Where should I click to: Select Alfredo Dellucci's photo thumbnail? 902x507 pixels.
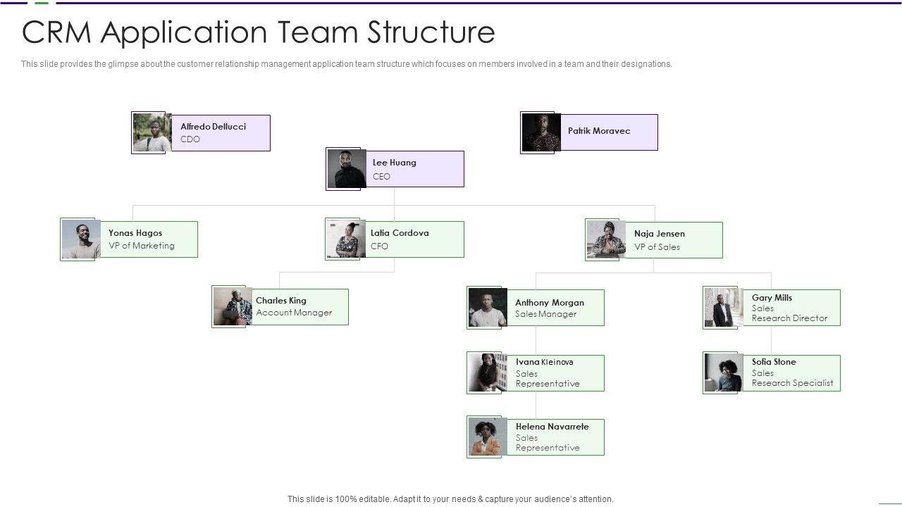point(152,132)
